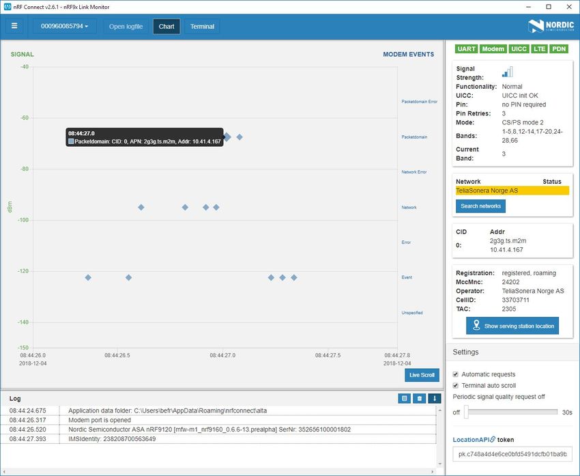Click the CellID value 33703711

(516, 300)
